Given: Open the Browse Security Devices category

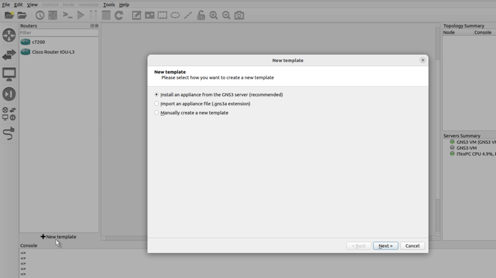Looking at the screenshot, I should tap(9, 94).
